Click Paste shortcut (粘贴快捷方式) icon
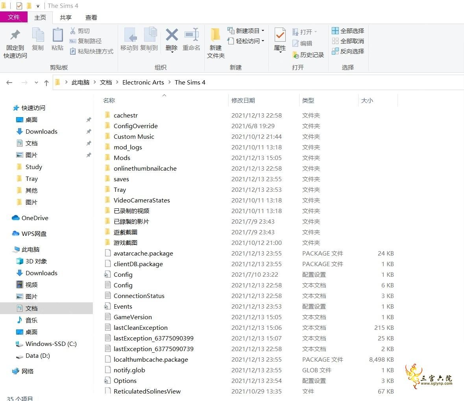Image resolution: width=464 pixels, height=401 pixels. coord(73,51)
